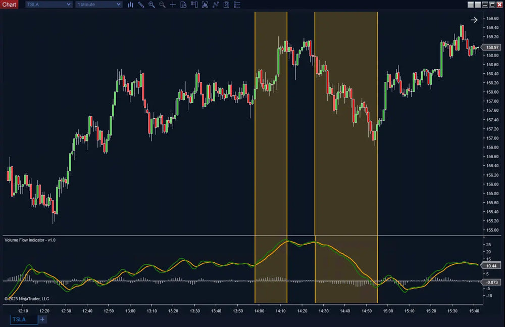505x327 pixels.
Task: Click the trend line drawing icon
Action: (x=216, y=5)
